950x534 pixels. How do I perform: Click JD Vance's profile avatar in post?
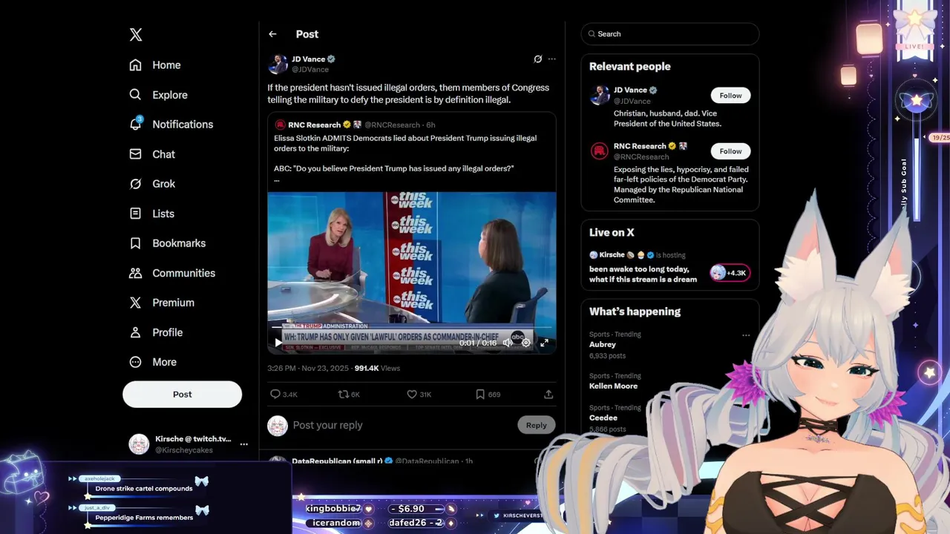click(278, 64)
